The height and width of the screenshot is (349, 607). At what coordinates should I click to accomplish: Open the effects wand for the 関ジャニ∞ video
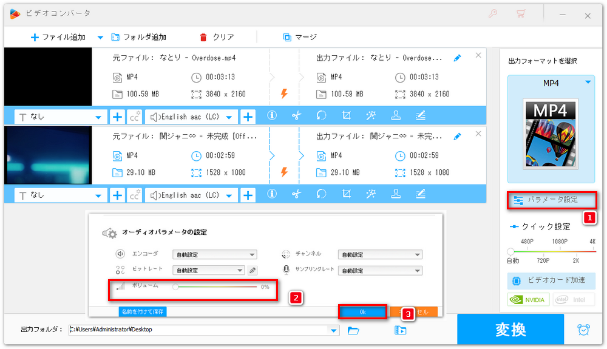[371, 195]
